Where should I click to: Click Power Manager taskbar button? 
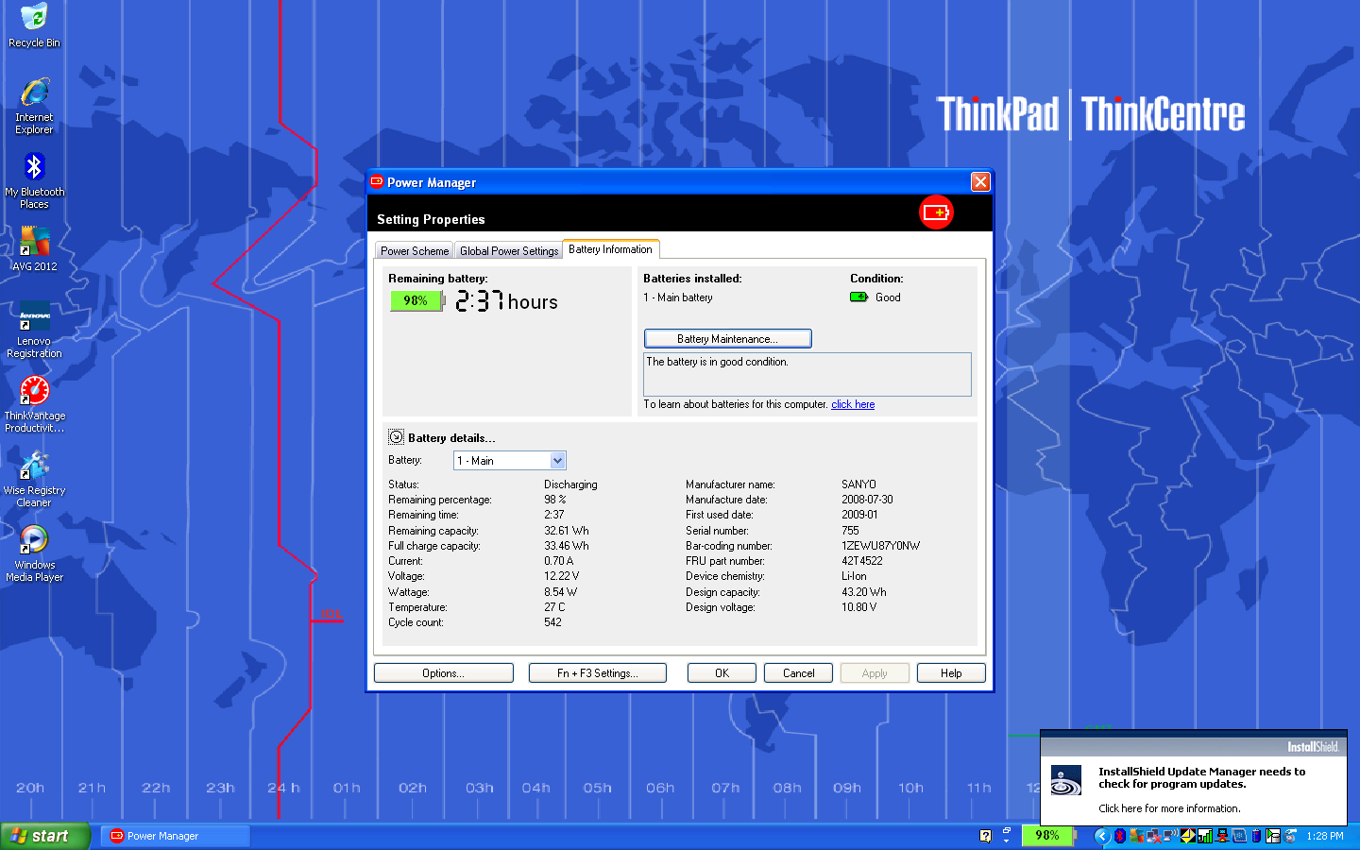click(176, 836)
